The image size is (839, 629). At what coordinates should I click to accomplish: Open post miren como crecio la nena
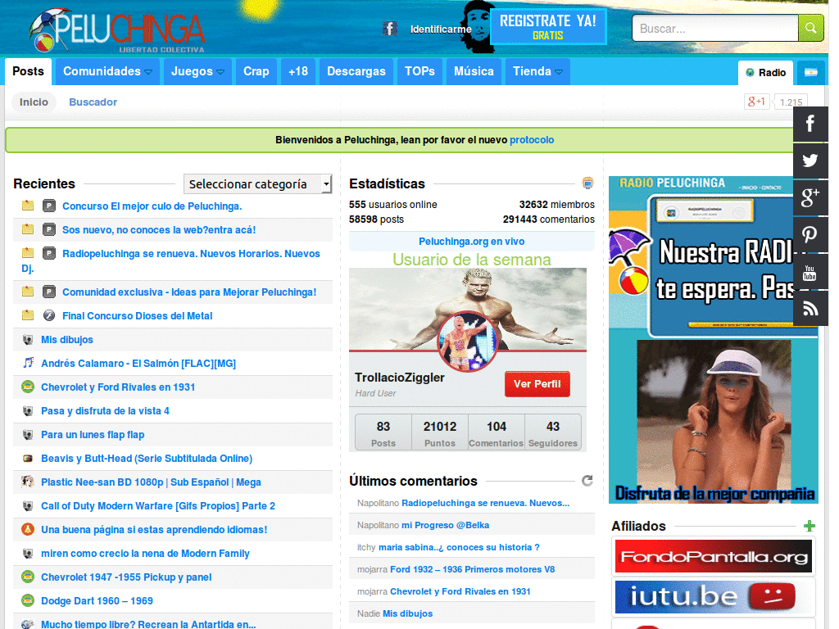point(145,554)
